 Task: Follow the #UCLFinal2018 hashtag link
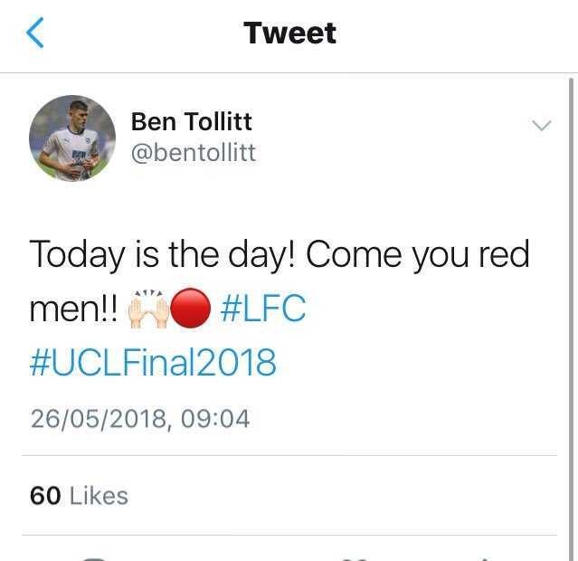[x=153, y=364]
